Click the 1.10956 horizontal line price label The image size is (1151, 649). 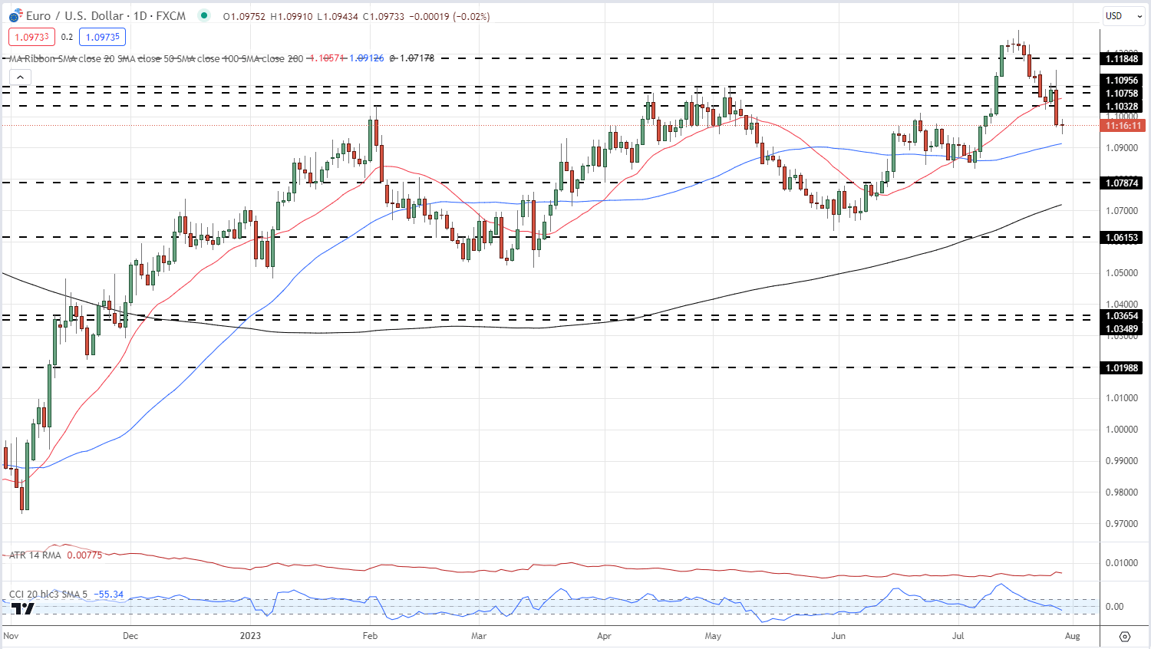[1122, 80]
